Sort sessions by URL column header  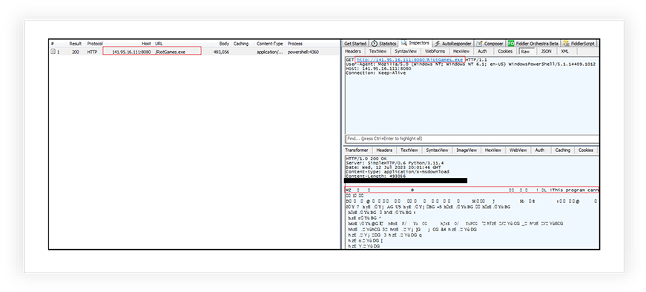(x=159, y=44)
